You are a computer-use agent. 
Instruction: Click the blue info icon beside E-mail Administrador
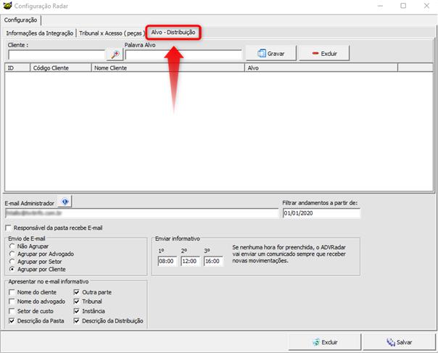(65, 202)
